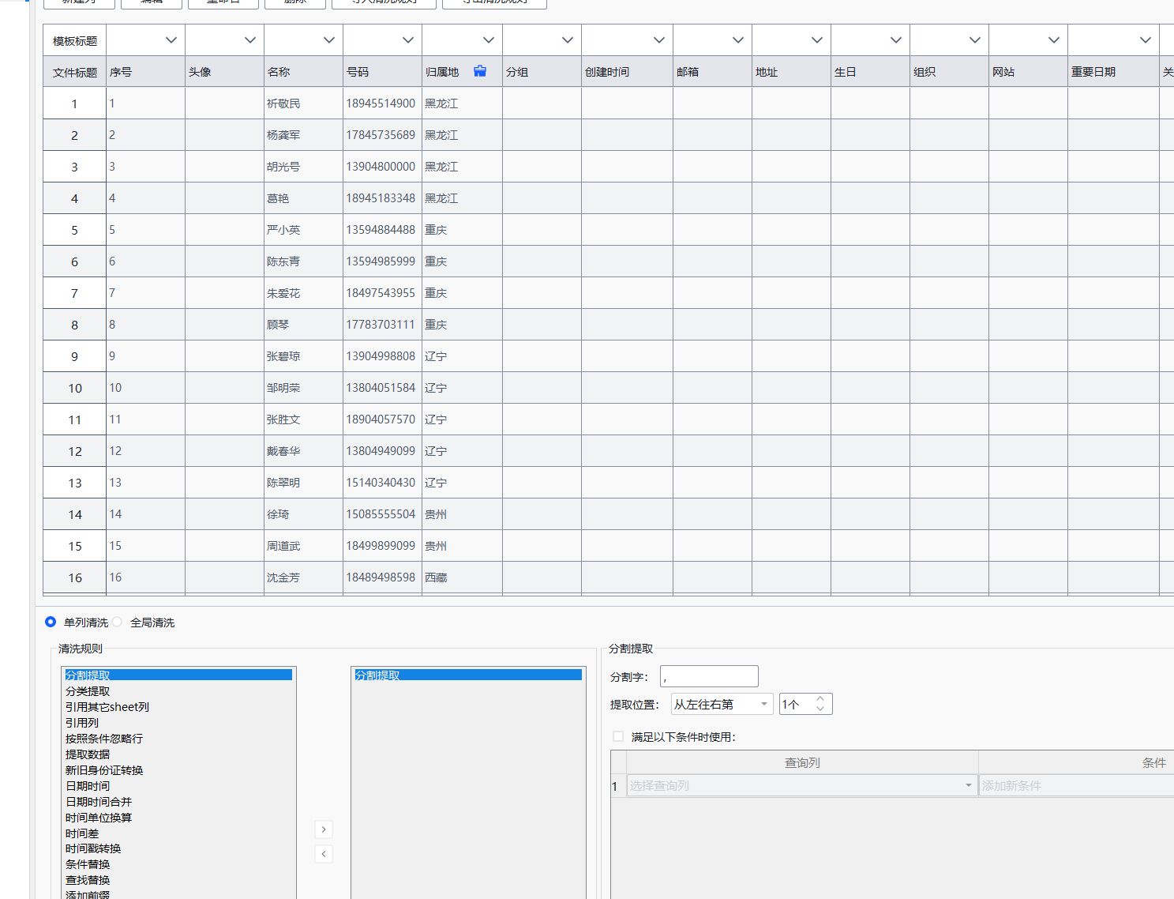This screenshot has height=899, width=1174.
Task: Select the 时间戳转换 rule
Action: click(93, 848)
